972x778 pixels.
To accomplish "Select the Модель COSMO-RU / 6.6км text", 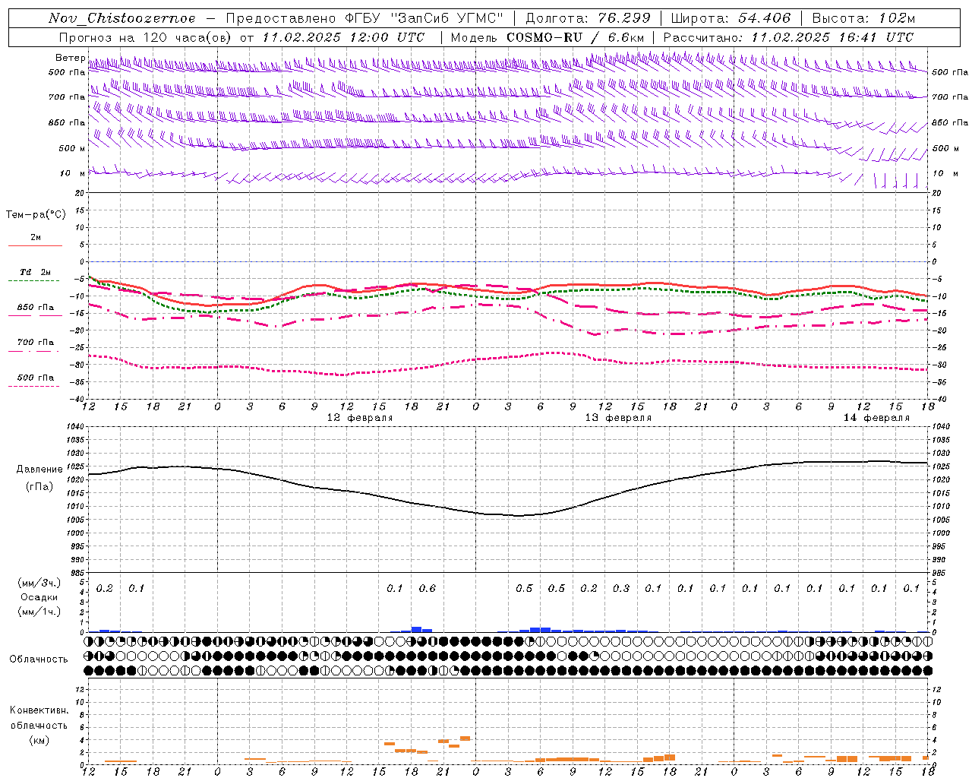I will 548,37.
